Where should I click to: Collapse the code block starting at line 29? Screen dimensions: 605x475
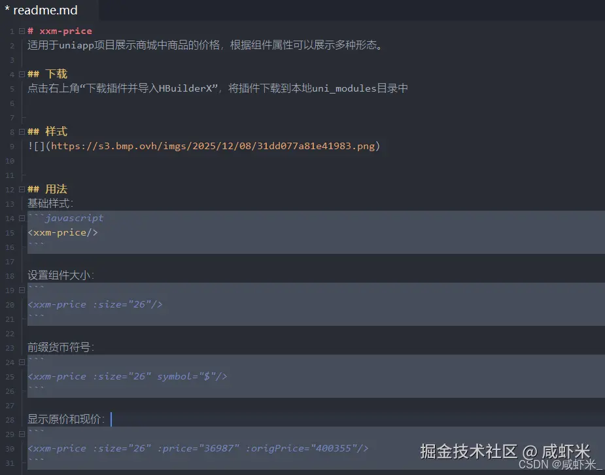(20, 434)
